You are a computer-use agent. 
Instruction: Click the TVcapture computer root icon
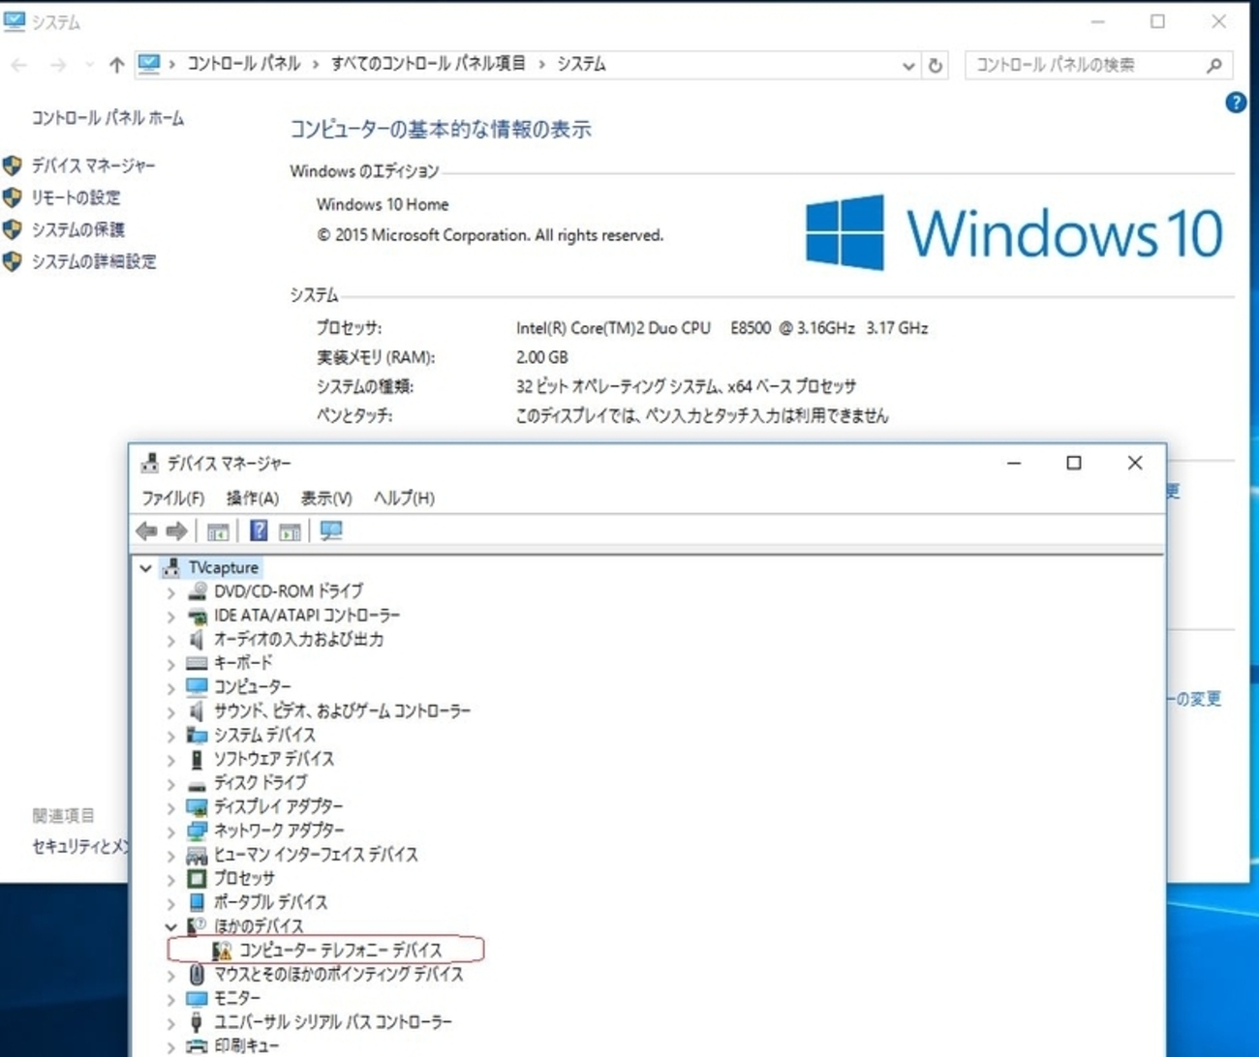click(x=171, y=567)
